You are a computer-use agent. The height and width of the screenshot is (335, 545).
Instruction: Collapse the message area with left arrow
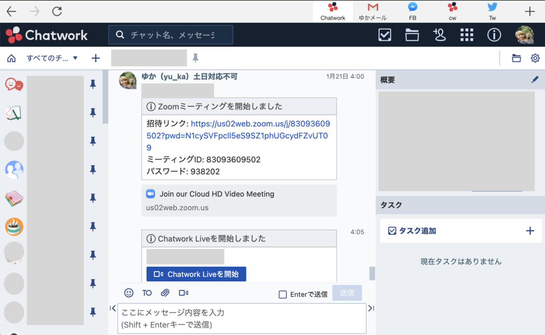(112, 308)
